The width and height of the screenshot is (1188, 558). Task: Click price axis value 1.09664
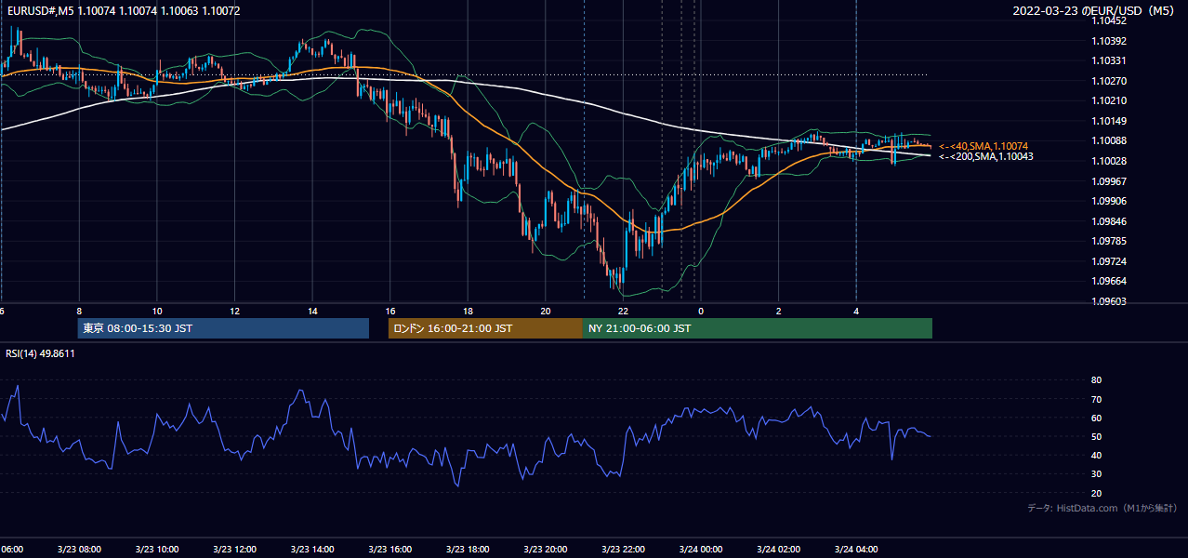click(x=1109, y=281)
